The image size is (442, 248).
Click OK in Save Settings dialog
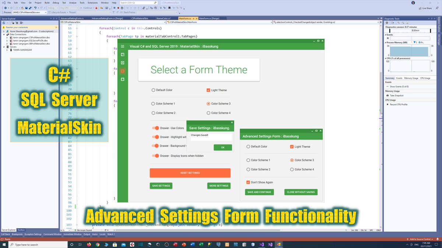click(223, 147)
